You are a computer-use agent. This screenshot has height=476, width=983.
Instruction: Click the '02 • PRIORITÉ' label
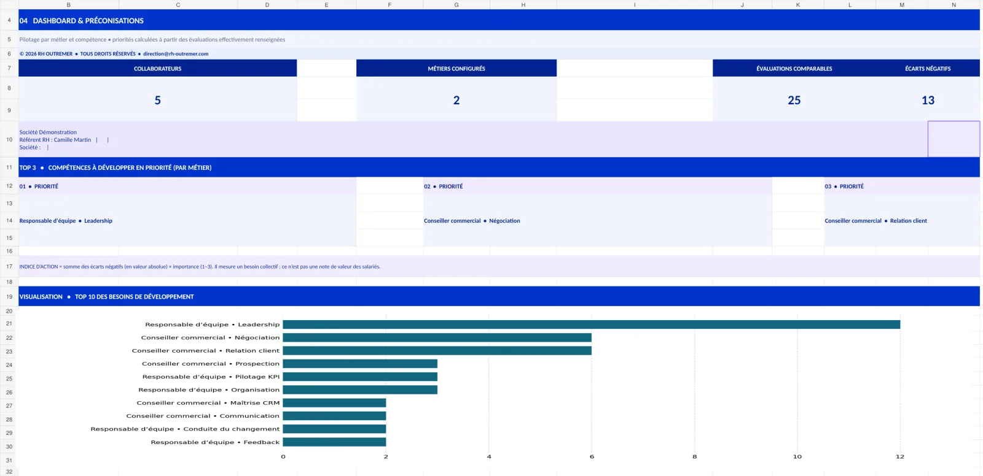click(x=444, y=186)
